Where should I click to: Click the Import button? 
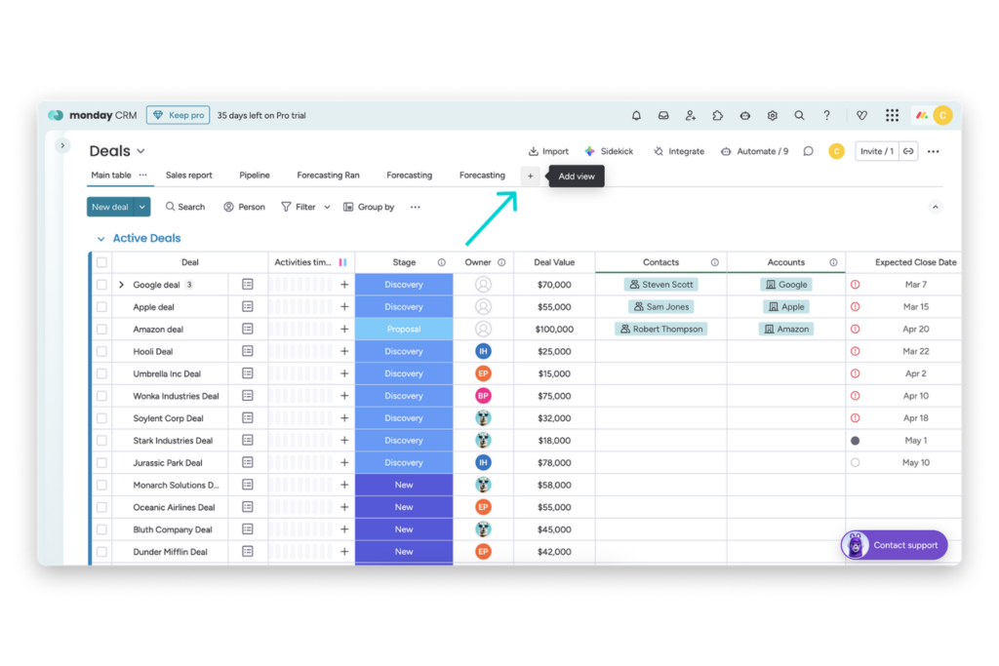(548, 151)
